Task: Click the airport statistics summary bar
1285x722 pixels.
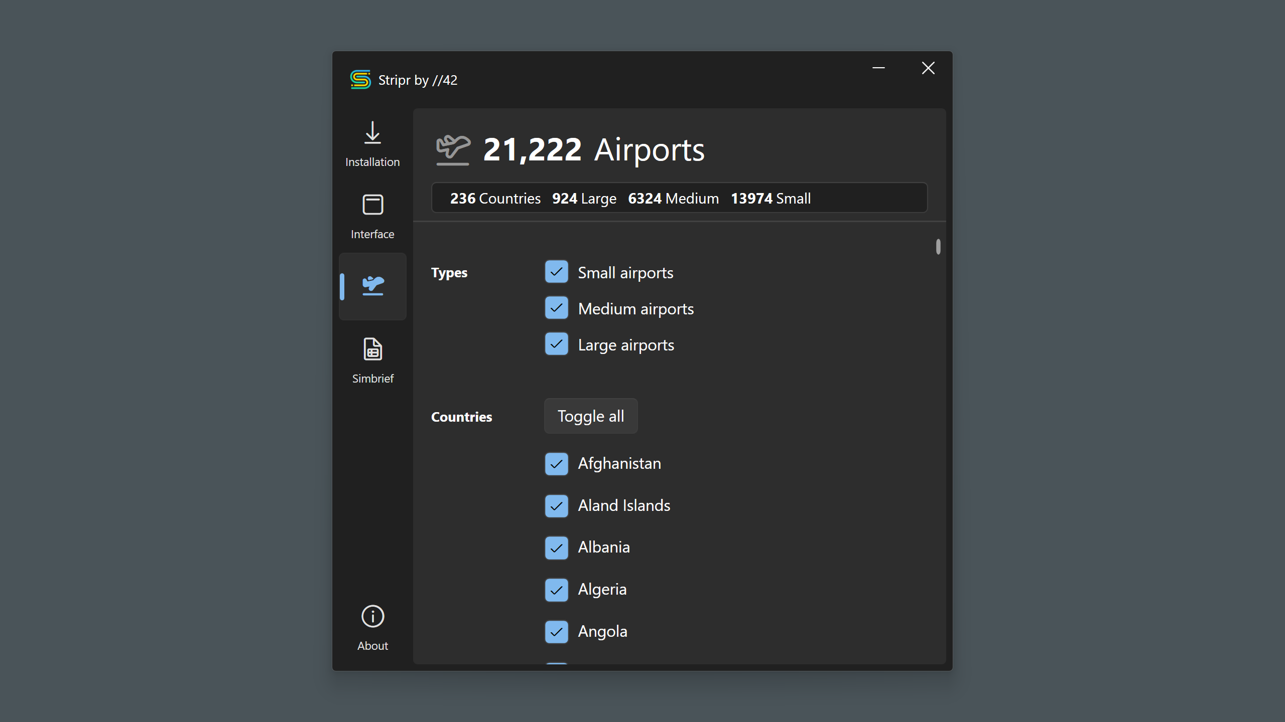Action: (679, 198)
